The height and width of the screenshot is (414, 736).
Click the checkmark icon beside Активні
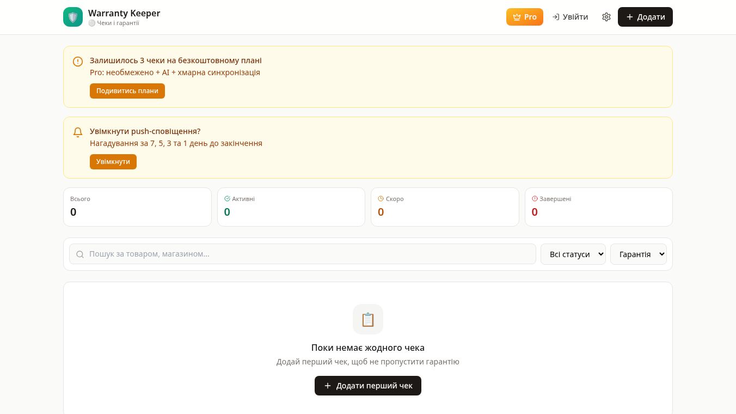click(227, 199)
